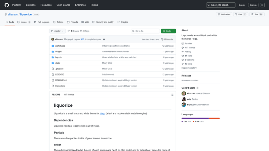Expand the Open Source menu
269x151 pixels.
click(65, 5)
